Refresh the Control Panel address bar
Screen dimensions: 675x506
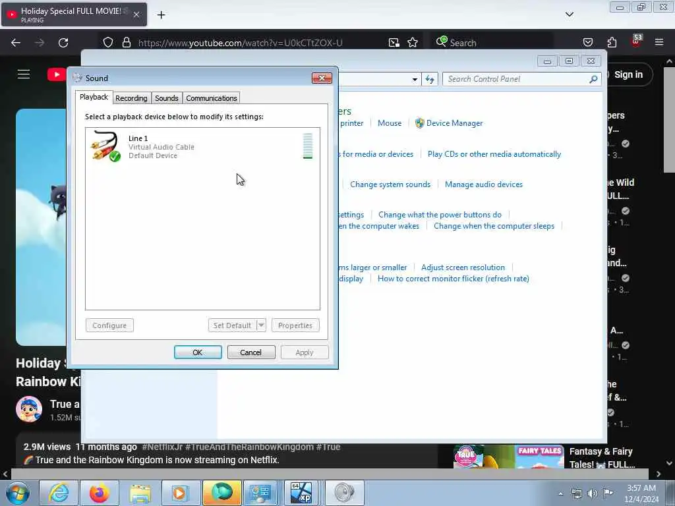(x=430, y=79)
